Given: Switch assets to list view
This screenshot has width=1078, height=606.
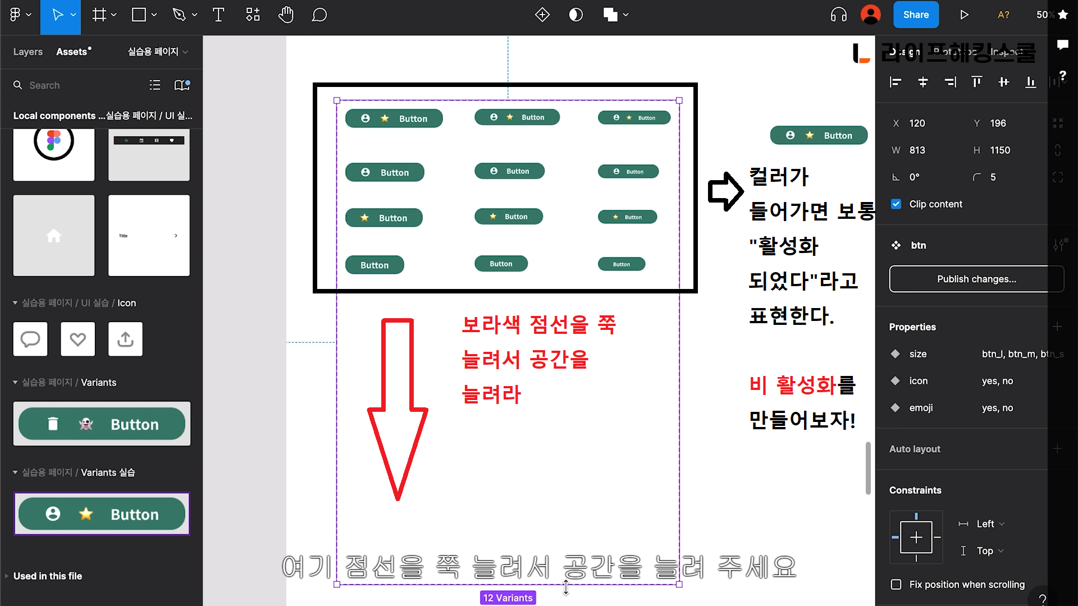Looking at the screenshot, I should 155,85.
